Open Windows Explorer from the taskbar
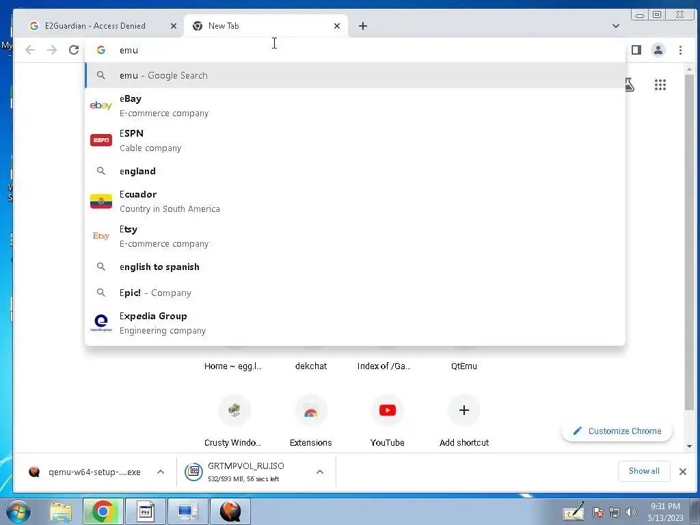Image resolution: width=700 pixels, height=525 pixels. (61, 511)
